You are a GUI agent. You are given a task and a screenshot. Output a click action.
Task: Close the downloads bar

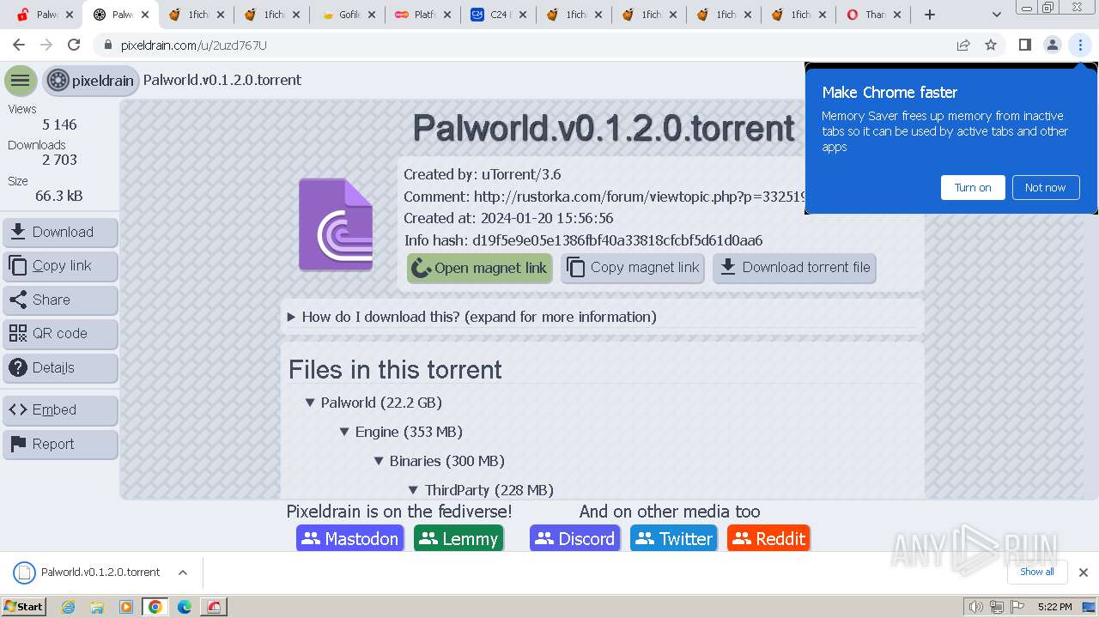[1084, 573]
